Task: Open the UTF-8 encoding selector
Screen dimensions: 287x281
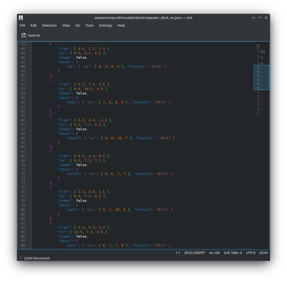Action: (251, 253)
